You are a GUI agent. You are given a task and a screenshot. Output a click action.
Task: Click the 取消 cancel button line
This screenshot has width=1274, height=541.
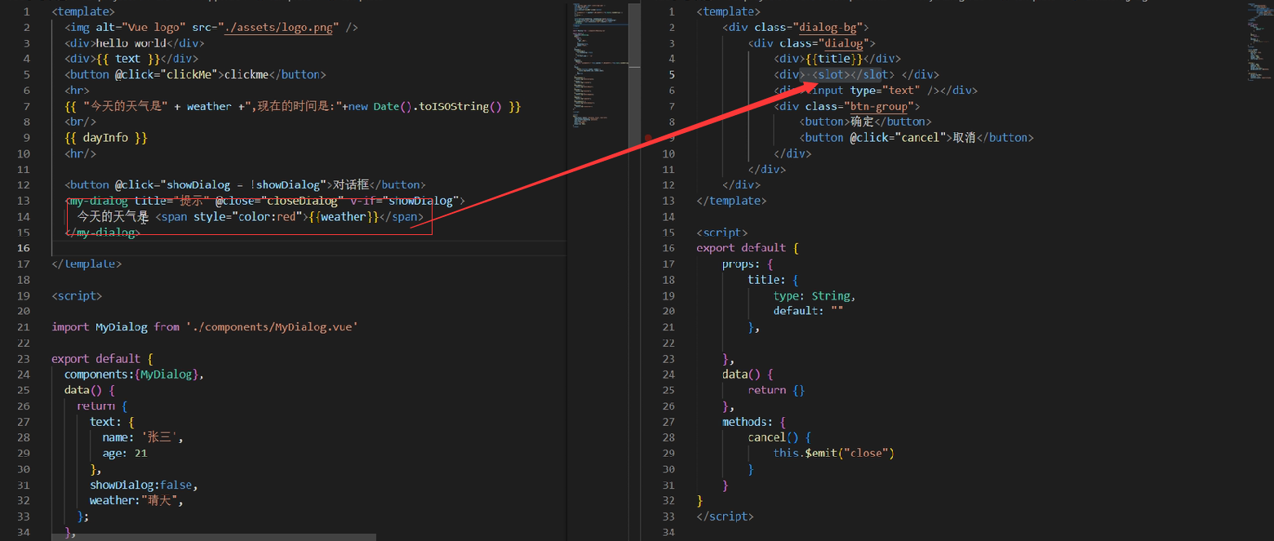pos(917,138)
